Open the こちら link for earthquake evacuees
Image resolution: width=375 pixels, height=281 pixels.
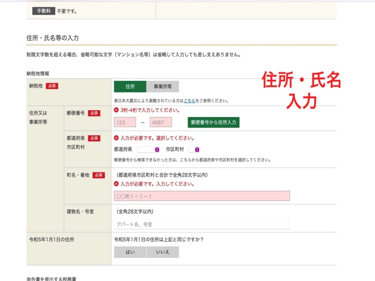coord(189,101)
